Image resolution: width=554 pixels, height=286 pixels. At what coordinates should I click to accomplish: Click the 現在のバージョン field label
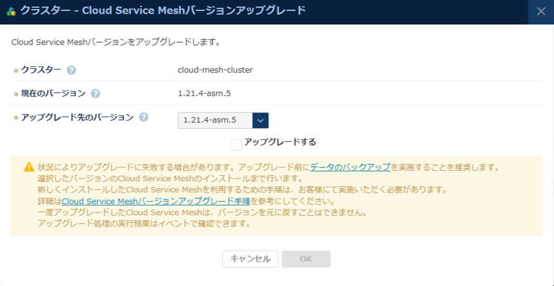pos(53,93)
